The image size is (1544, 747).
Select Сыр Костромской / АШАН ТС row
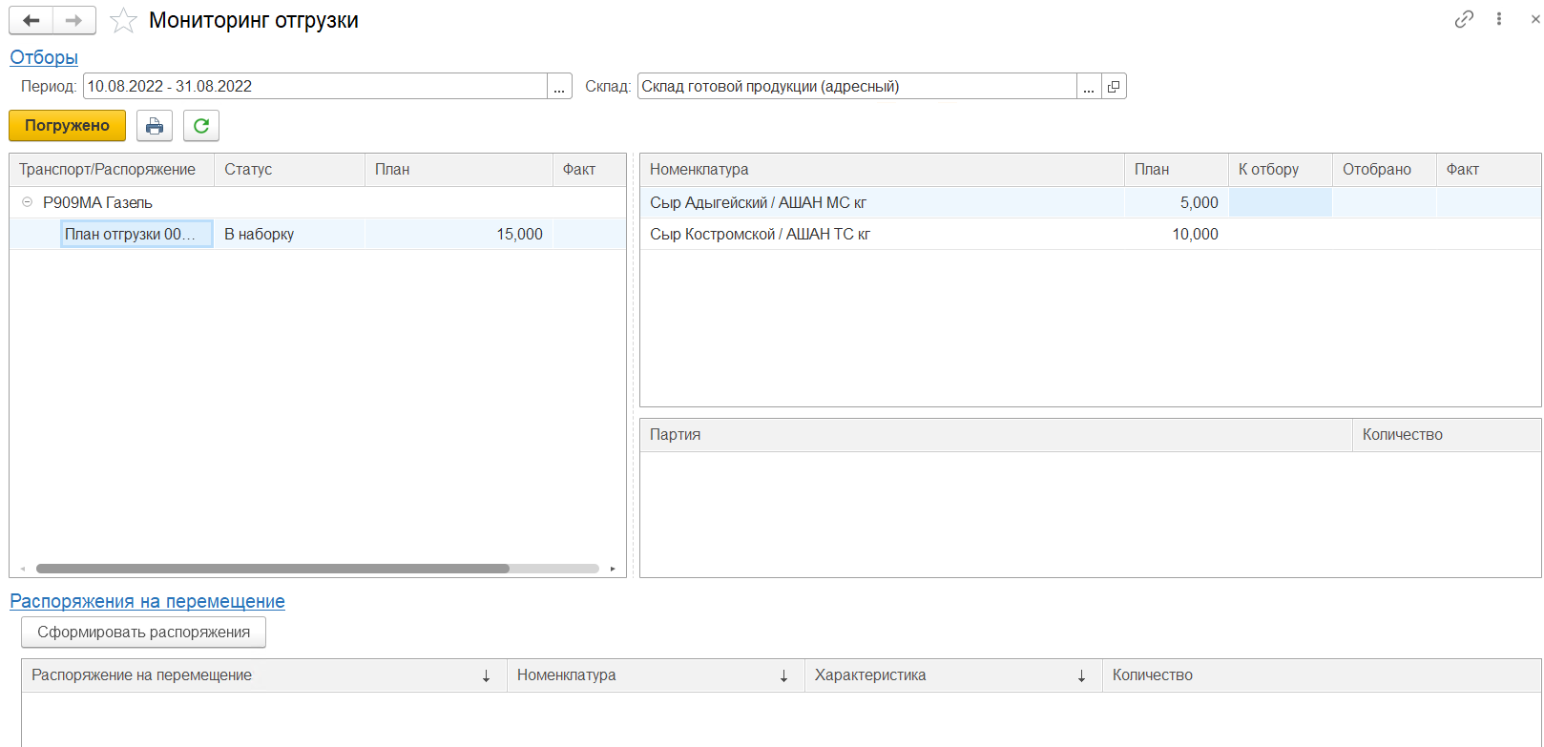click(x=760, y=235)
